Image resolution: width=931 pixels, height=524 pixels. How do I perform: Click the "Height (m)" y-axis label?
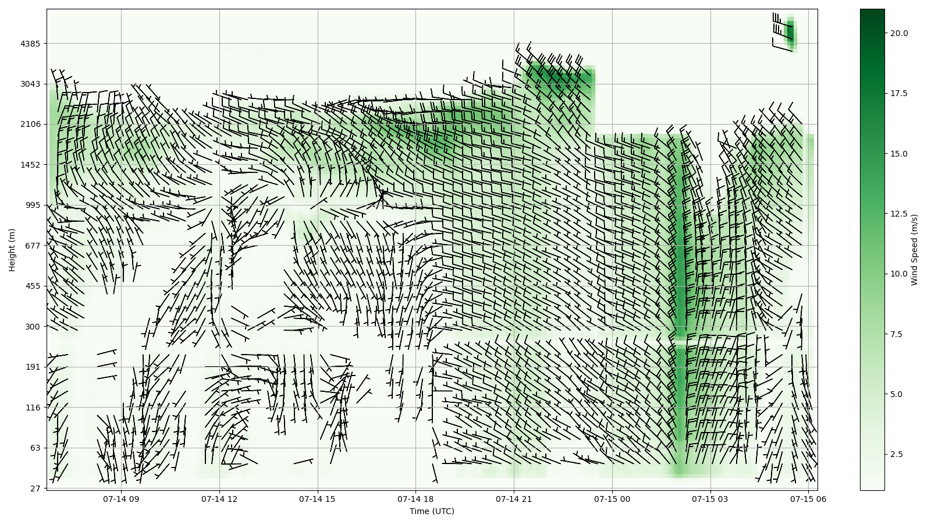pos(12,249)
